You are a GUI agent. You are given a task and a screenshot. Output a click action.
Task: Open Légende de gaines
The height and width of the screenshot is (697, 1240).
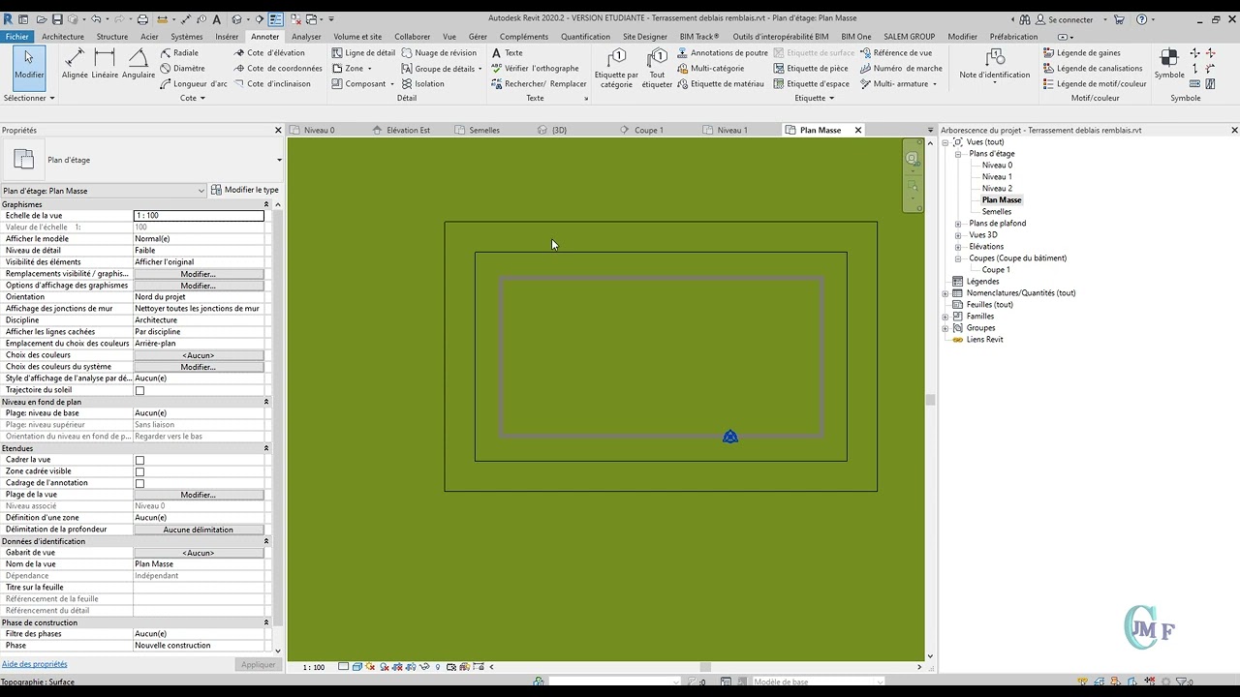(x=1082, y=53)
